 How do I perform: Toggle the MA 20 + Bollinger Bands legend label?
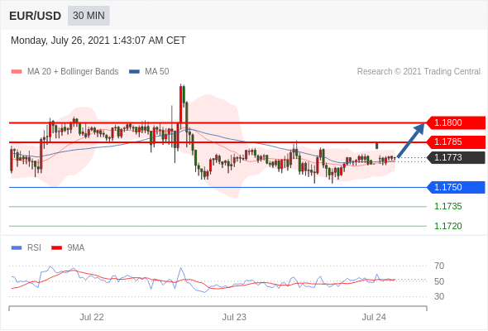pos(73,72)
